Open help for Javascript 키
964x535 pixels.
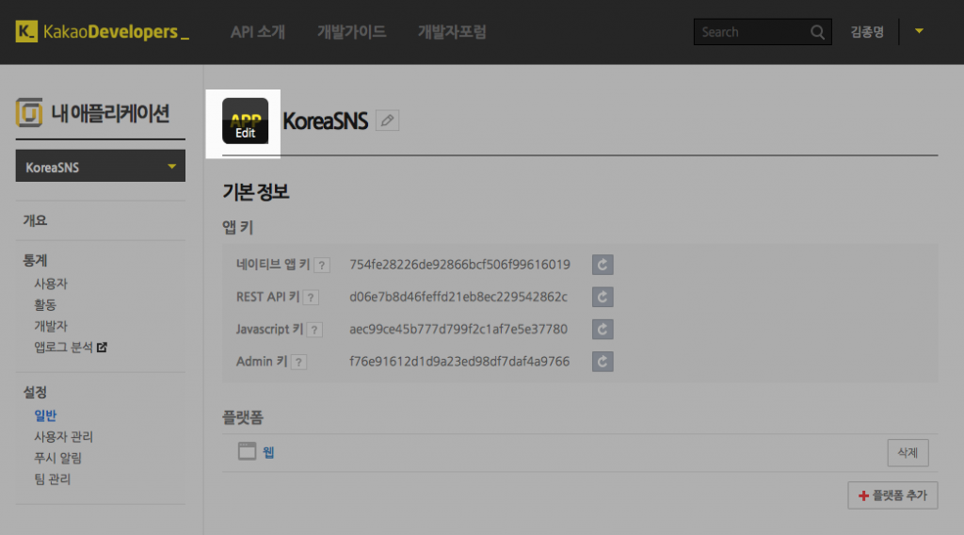(x=314, y=331)
